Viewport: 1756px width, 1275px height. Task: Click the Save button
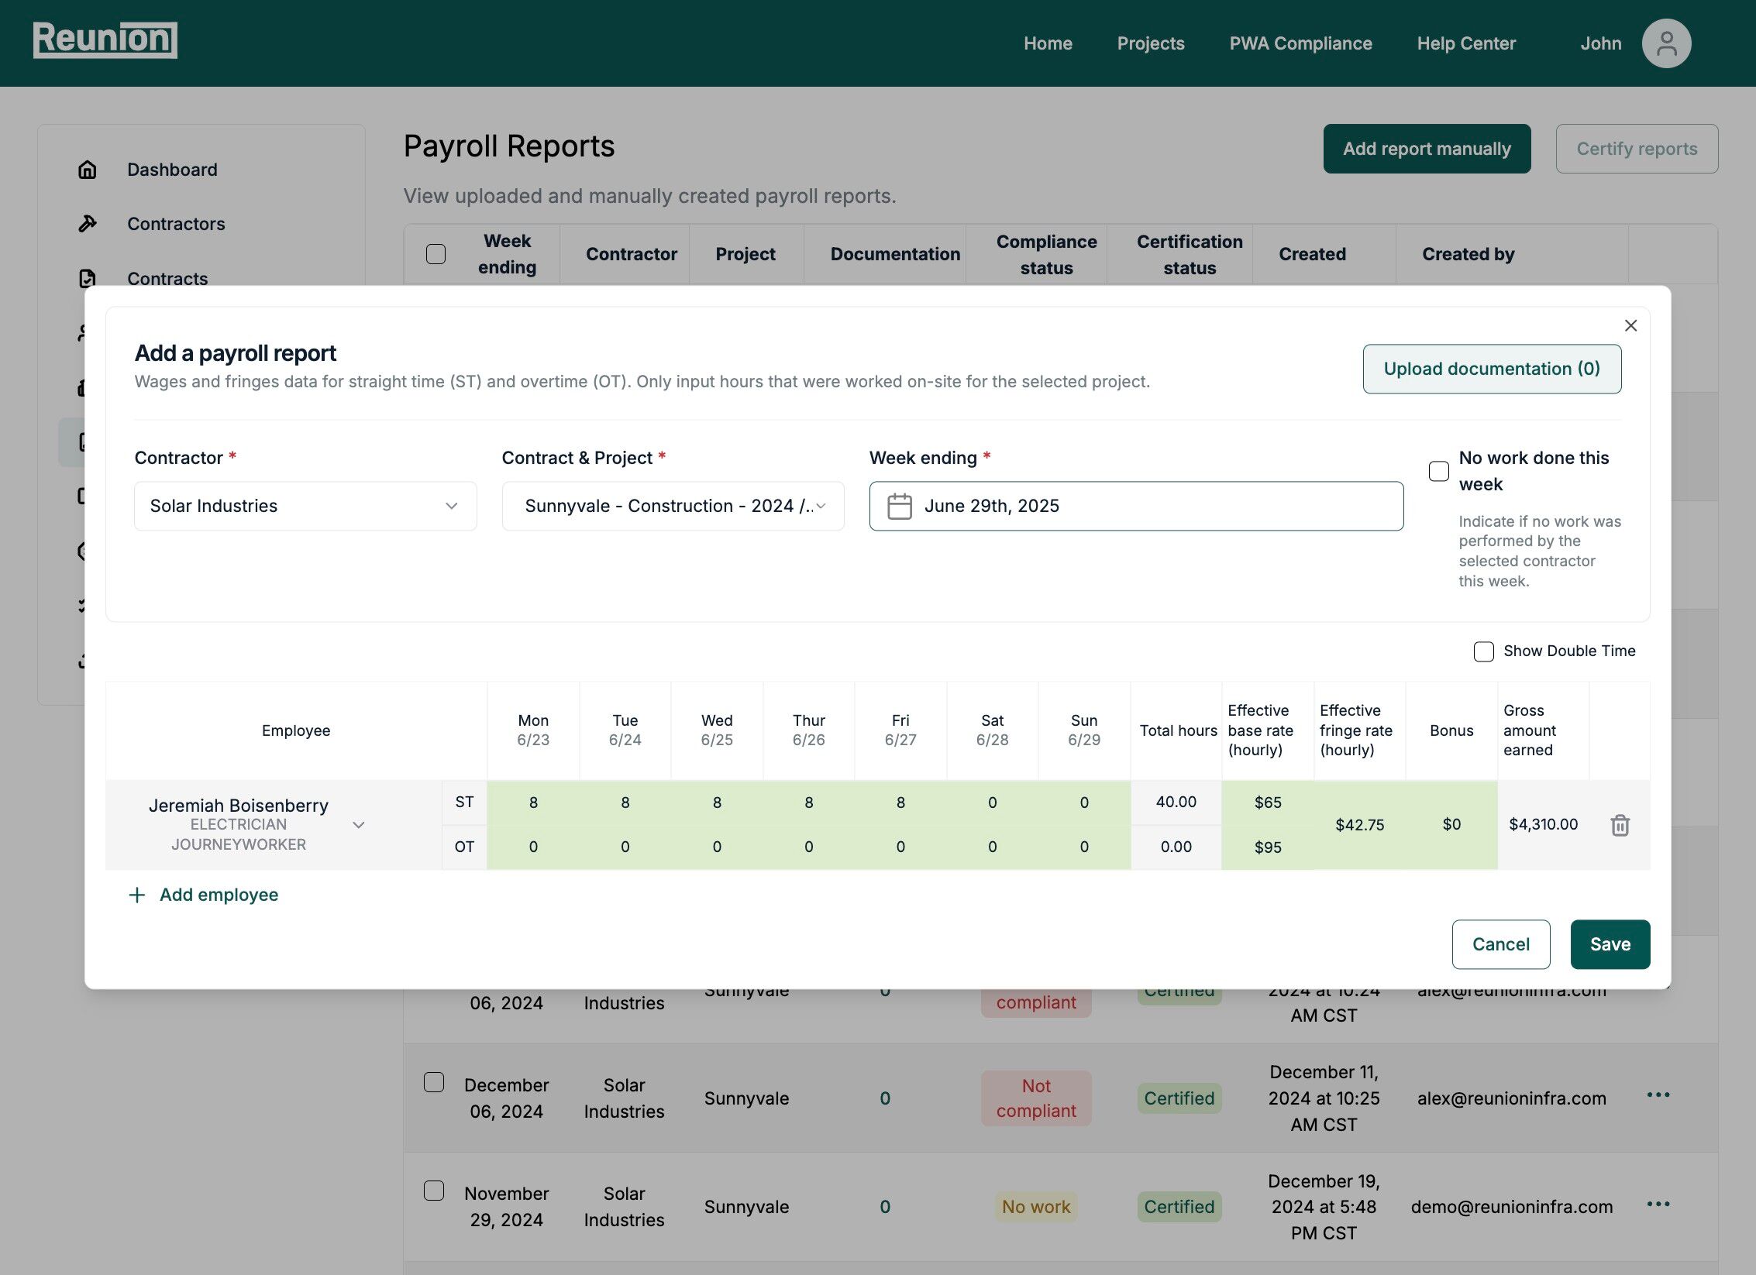[1610, 944]
